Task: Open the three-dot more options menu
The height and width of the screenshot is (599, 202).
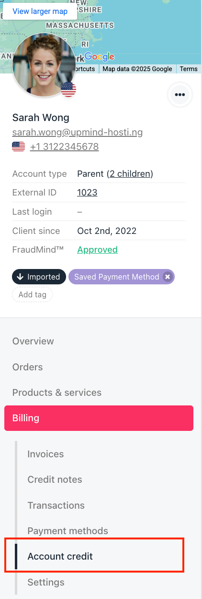Action: pyautogui.click(x=180, y=95)
